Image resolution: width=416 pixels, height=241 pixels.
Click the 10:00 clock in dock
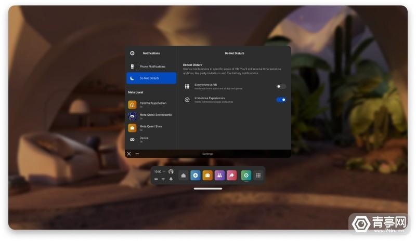(x=158, y=172)
